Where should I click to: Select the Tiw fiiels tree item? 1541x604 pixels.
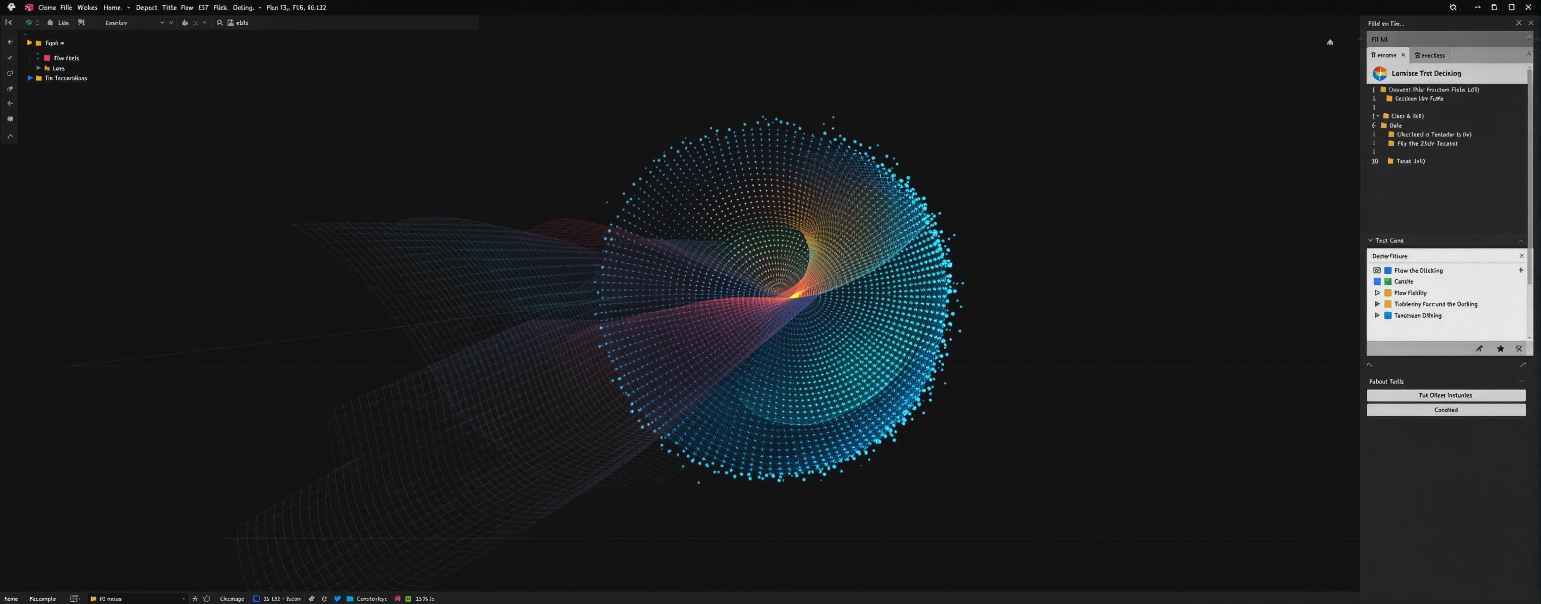coord(66,58)
